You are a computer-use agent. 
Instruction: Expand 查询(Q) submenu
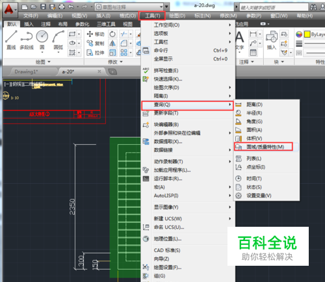(x=188, y=105)
